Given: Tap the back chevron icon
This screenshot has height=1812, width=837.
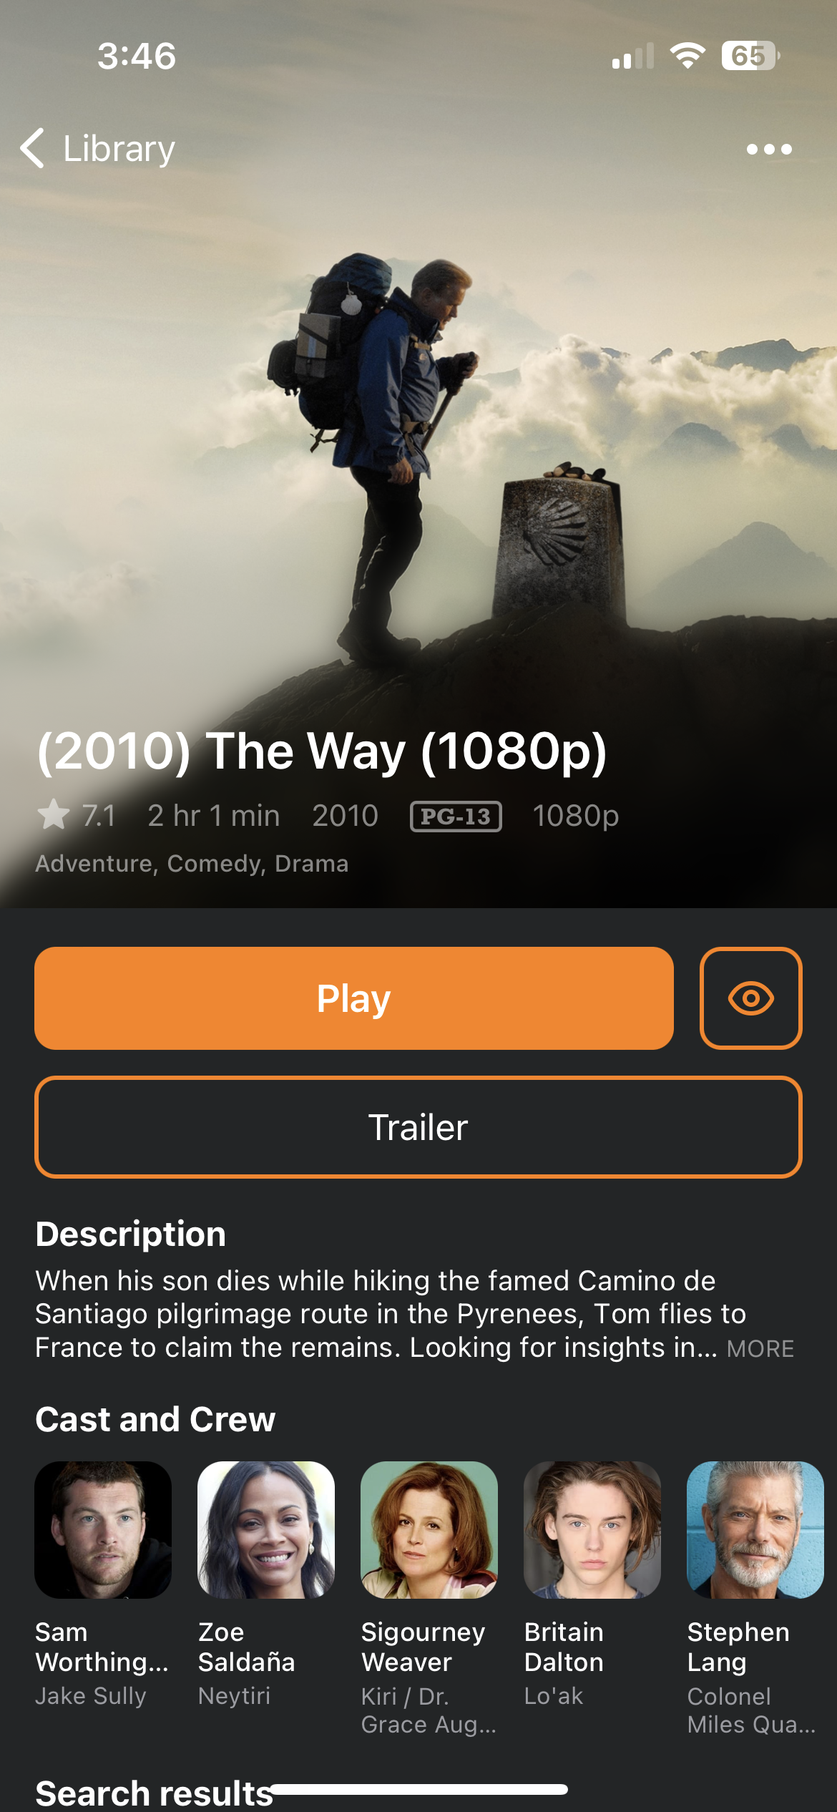Looking at the screenshot, I should (32, 149).
